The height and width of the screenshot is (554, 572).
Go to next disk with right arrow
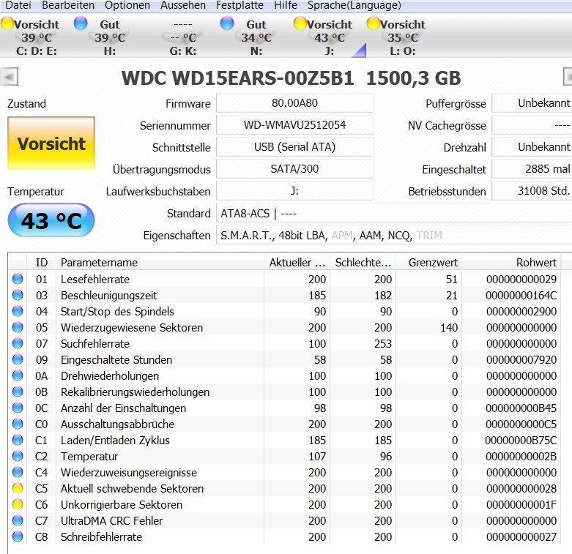coord(568,77)
